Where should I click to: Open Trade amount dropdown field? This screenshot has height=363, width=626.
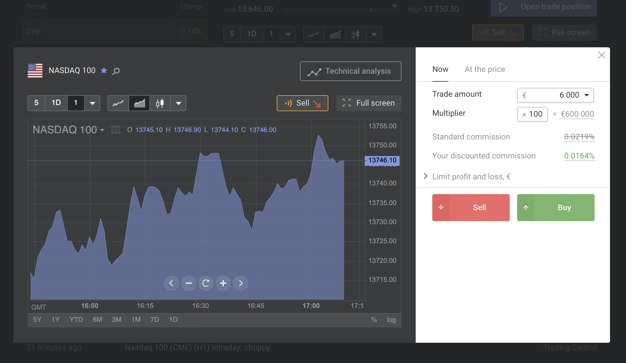[x=556, y=95]
